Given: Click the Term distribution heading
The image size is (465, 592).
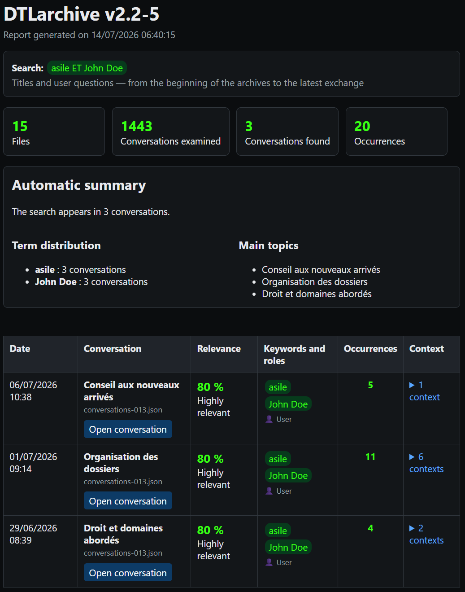Looking at the screenshot, I should click(56, 246).
